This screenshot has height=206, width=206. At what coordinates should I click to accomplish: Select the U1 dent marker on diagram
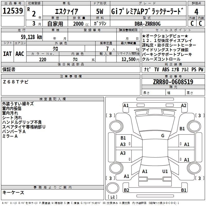165,171
